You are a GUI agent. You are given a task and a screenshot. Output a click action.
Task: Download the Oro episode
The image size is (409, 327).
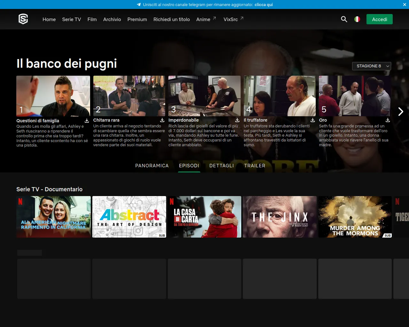(x=388, y=120)
